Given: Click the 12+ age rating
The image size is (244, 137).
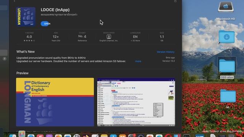Looking at the screenshot, I should (56, 37).
